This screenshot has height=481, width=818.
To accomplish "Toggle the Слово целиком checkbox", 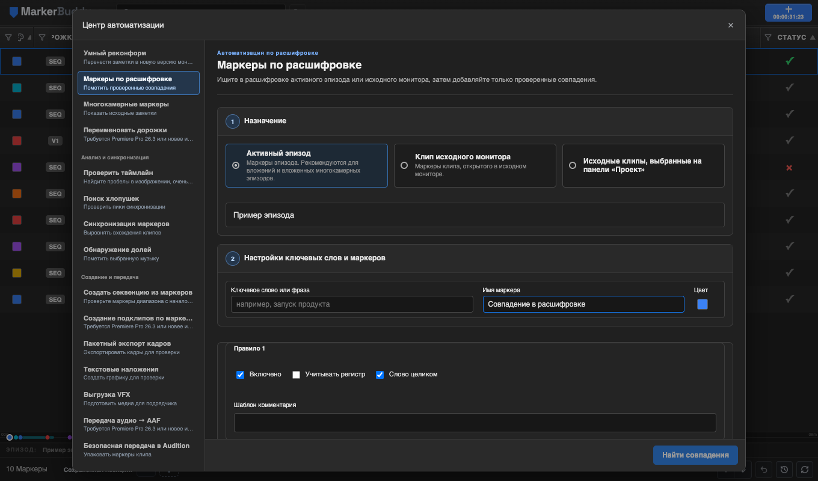I will tap(380, 375).
